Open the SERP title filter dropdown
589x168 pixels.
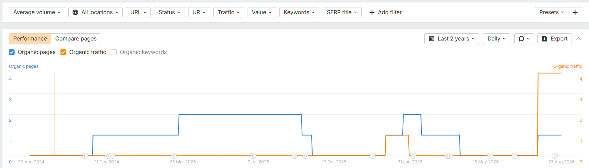pyautogui.click(x=342, y=12)
